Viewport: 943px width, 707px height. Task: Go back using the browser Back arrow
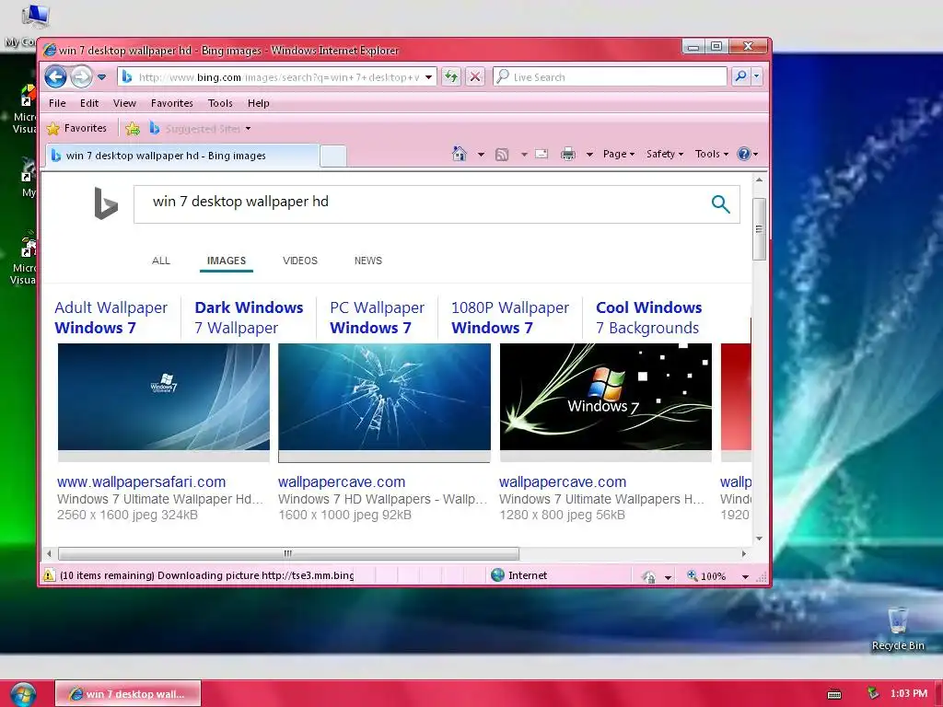pyautogui.click(x=55, y=77)
